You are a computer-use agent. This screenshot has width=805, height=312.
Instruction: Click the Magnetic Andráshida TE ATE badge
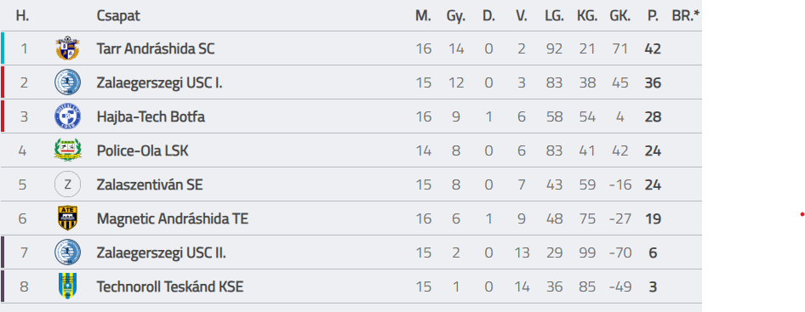(x=68, y=218)
